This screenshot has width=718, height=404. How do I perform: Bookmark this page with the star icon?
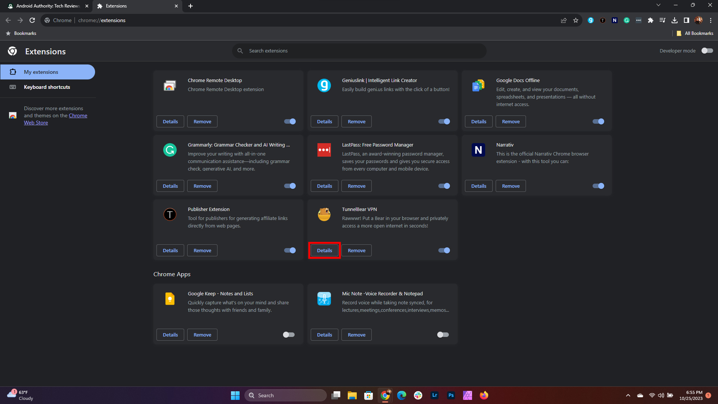click(x=576, y=20)
